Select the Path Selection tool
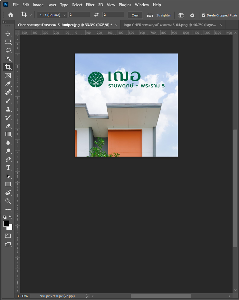 (x=8, y=176)
